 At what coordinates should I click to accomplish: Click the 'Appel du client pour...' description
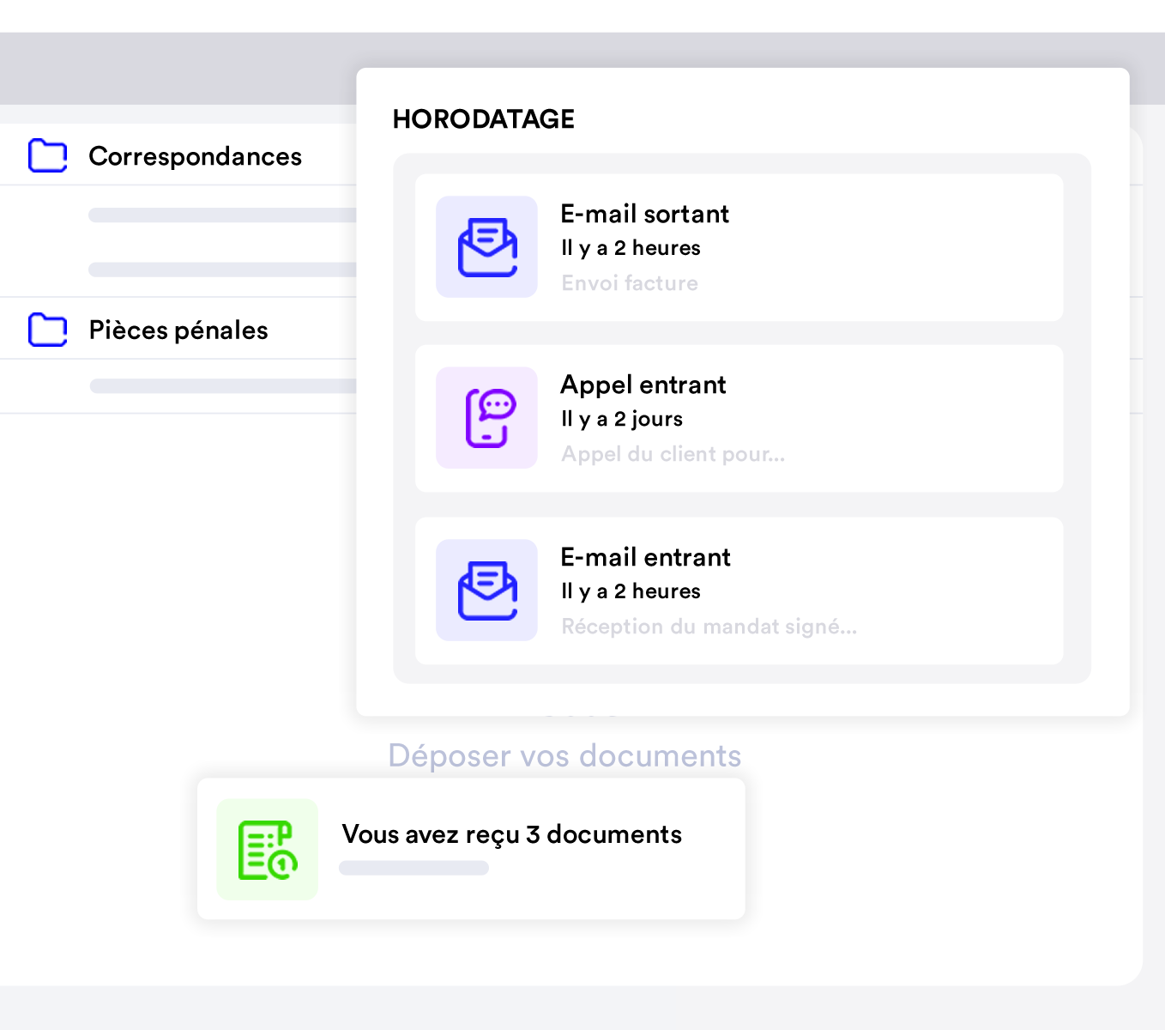(x=673, y=454)
